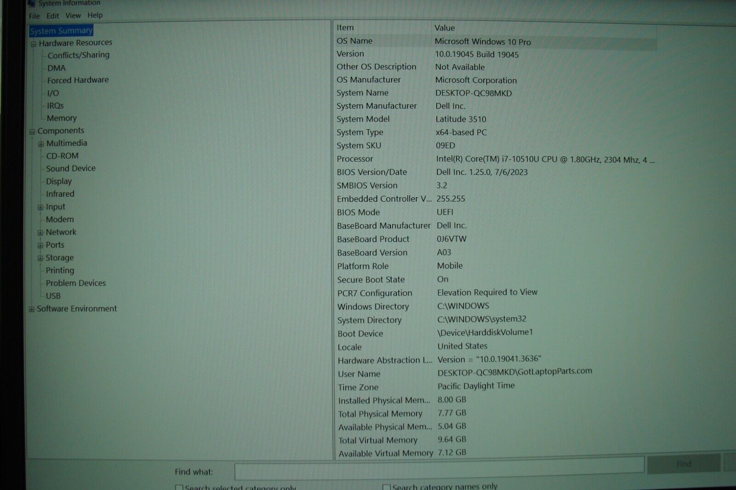736x490 pixels.
Task: Click the Find button
Action: pyautogui.click(x=684, y=464)
